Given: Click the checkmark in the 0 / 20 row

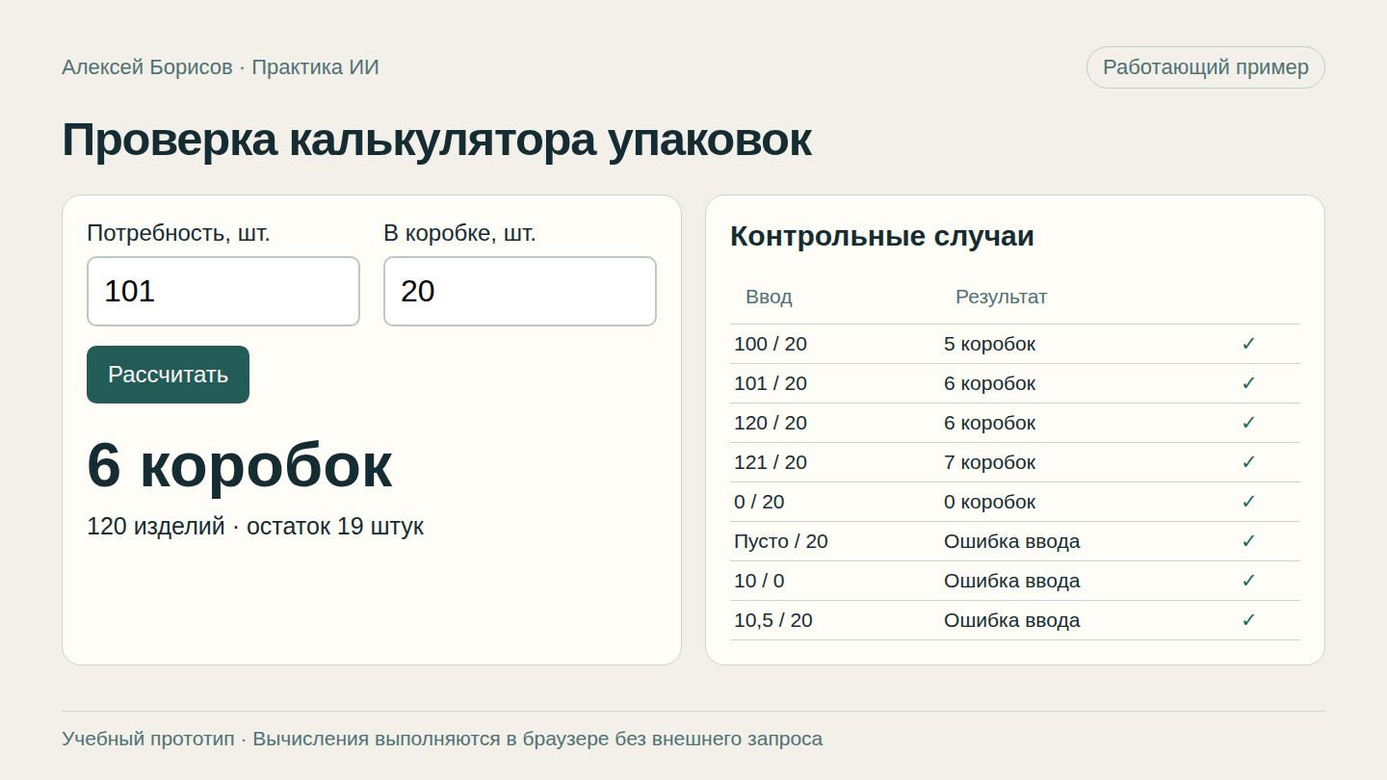Looking at the screenshot, I should pyautogui.click(x=1248, y=502).
